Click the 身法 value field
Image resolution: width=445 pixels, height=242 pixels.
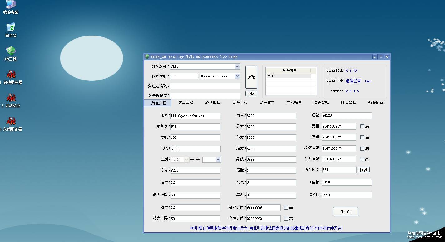[x=271, y=159]
